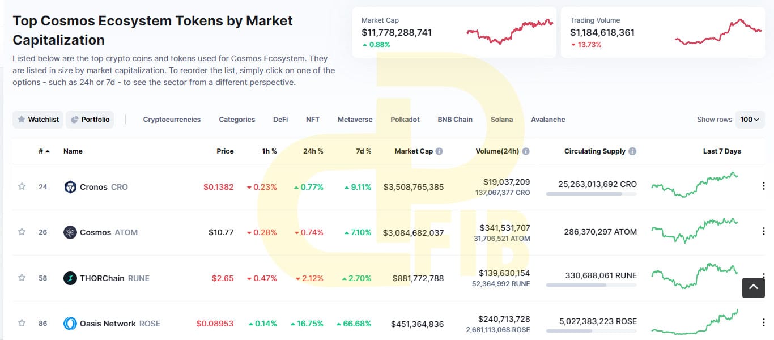
Task: Open the Oasis Network 7 day sparkline chart
Action: click(695, 322)
